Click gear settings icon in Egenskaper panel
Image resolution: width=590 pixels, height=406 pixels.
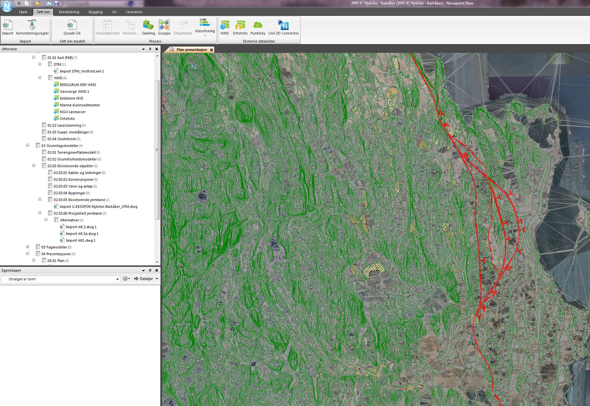click(x=125, y=279)
